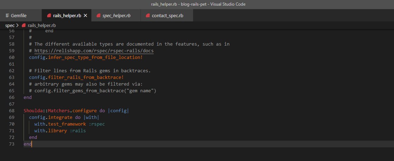Close the rails_helper.rb tab

[85, 15]
